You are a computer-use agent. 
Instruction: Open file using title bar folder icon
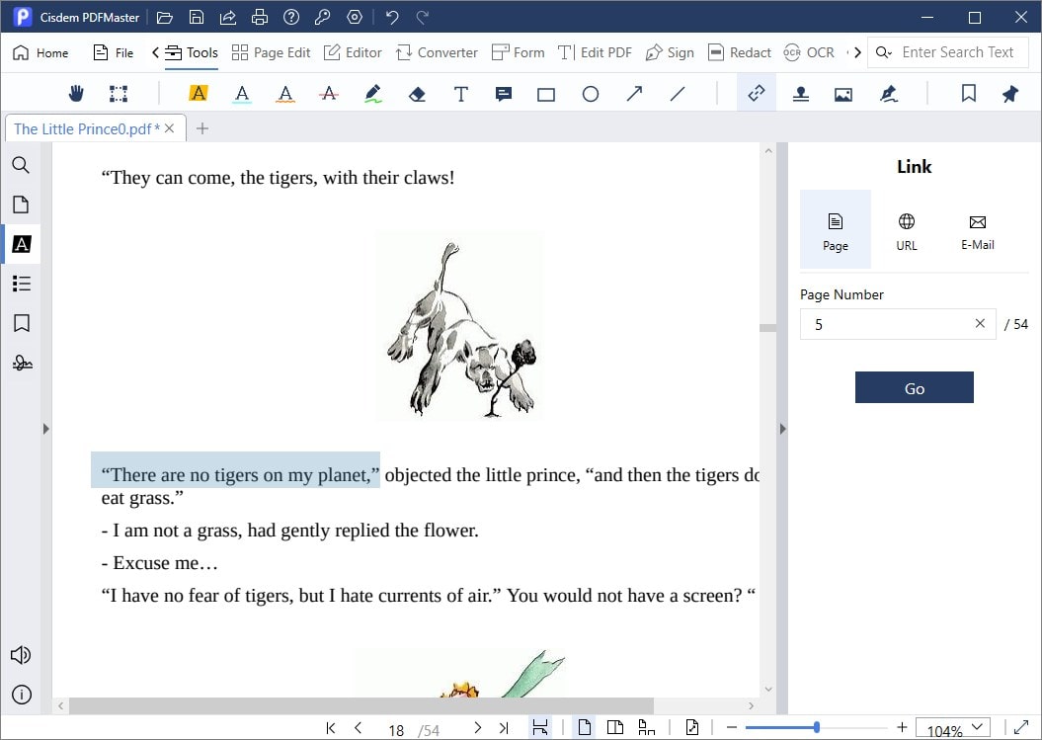coord(164,17)
